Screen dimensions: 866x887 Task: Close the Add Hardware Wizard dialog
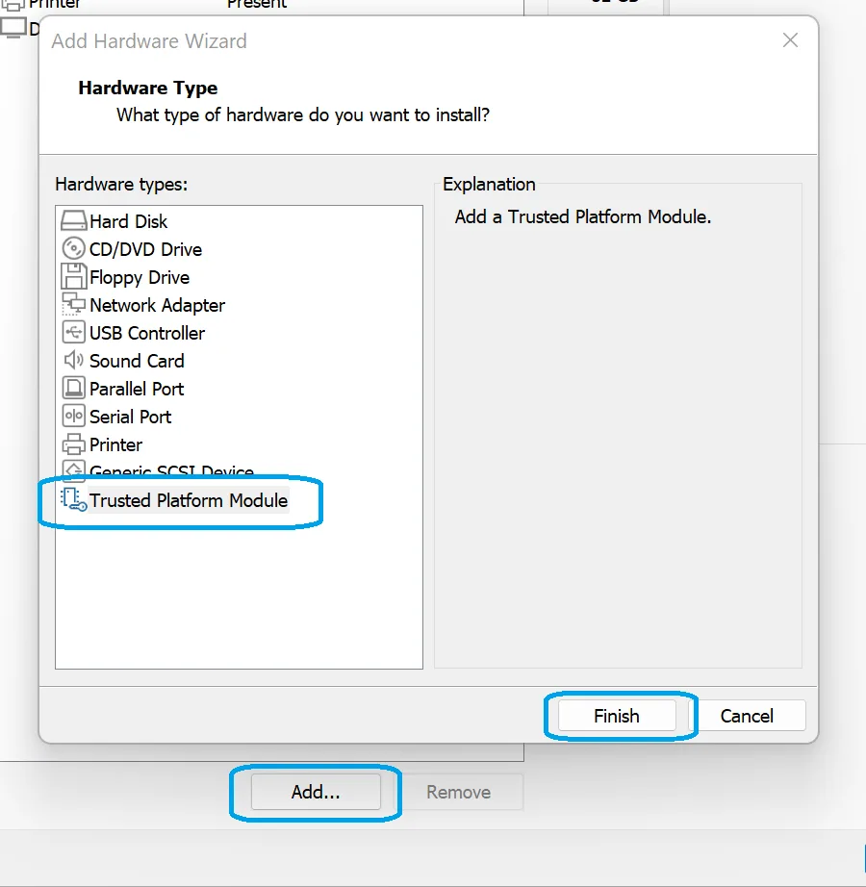coord(790,40)
